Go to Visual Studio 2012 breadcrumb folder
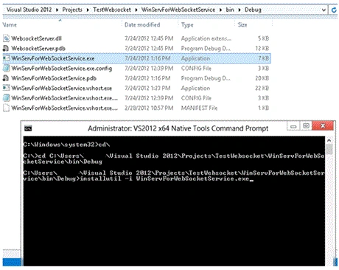Screen dimensions: 339x270 [29, 10]
